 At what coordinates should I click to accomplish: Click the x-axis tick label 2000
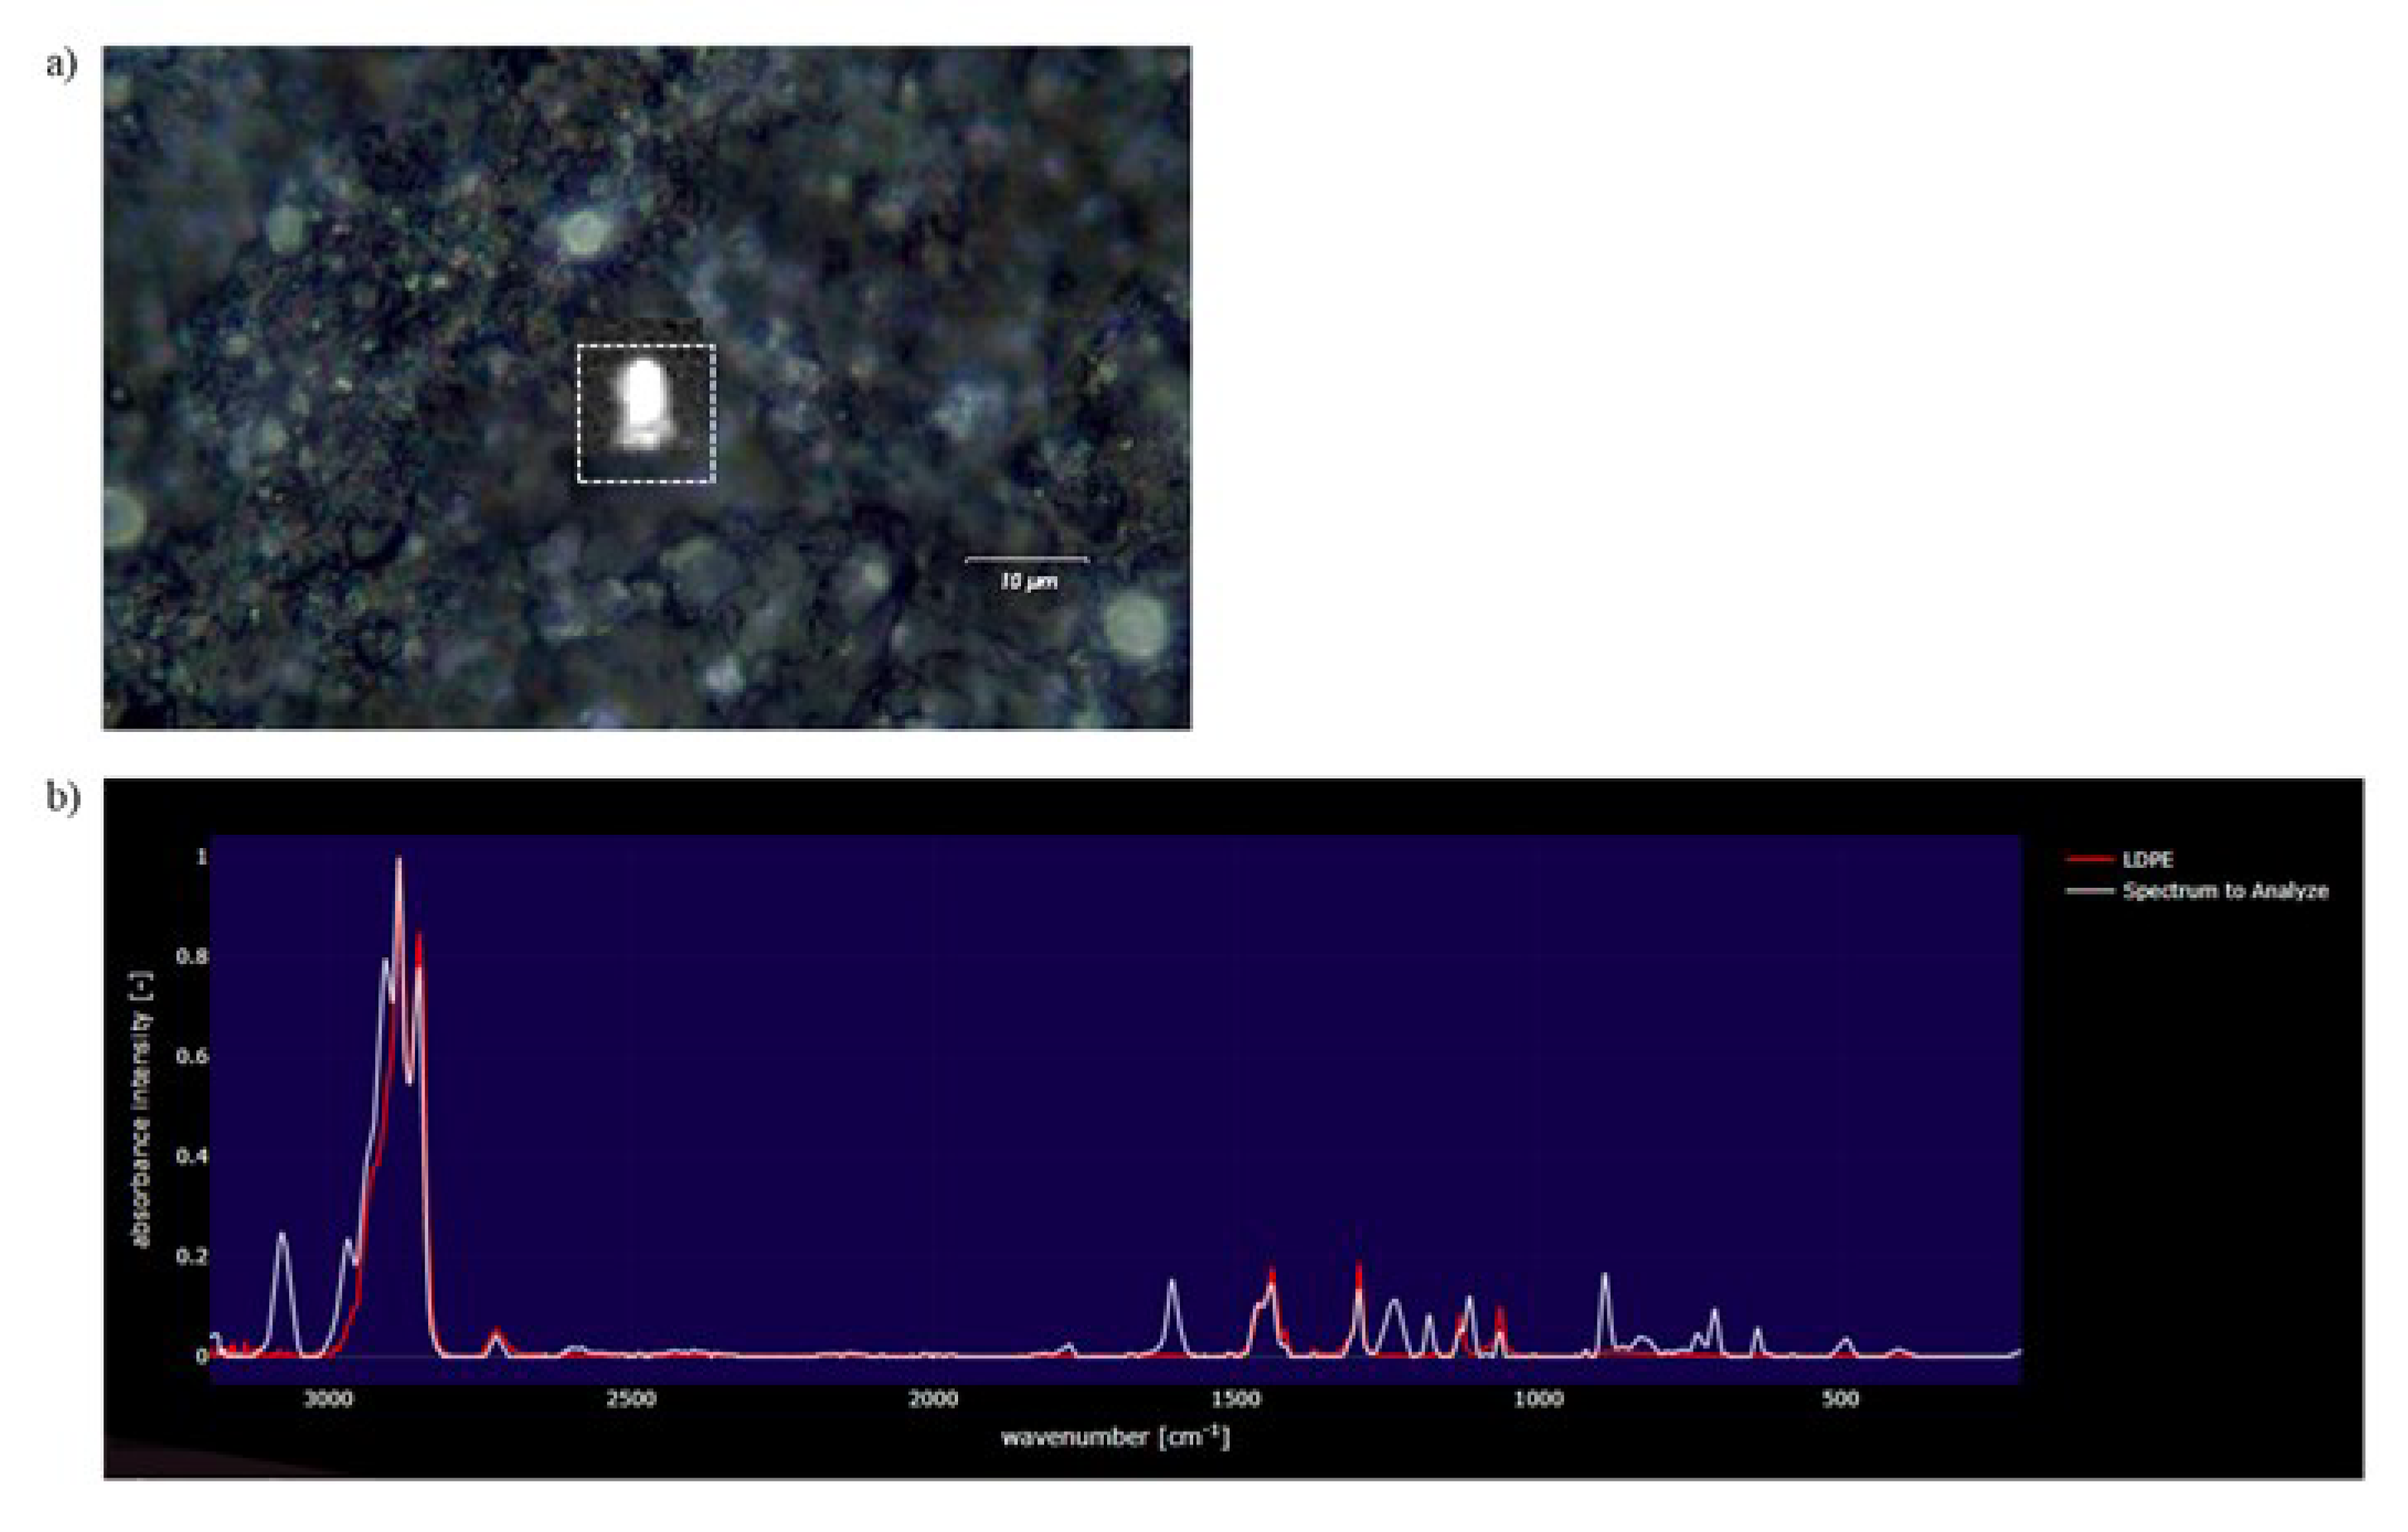[x=932, y=1399]
